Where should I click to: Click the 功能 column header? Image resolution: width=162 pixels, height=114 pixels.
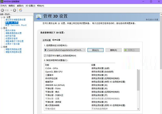[67, 65]
